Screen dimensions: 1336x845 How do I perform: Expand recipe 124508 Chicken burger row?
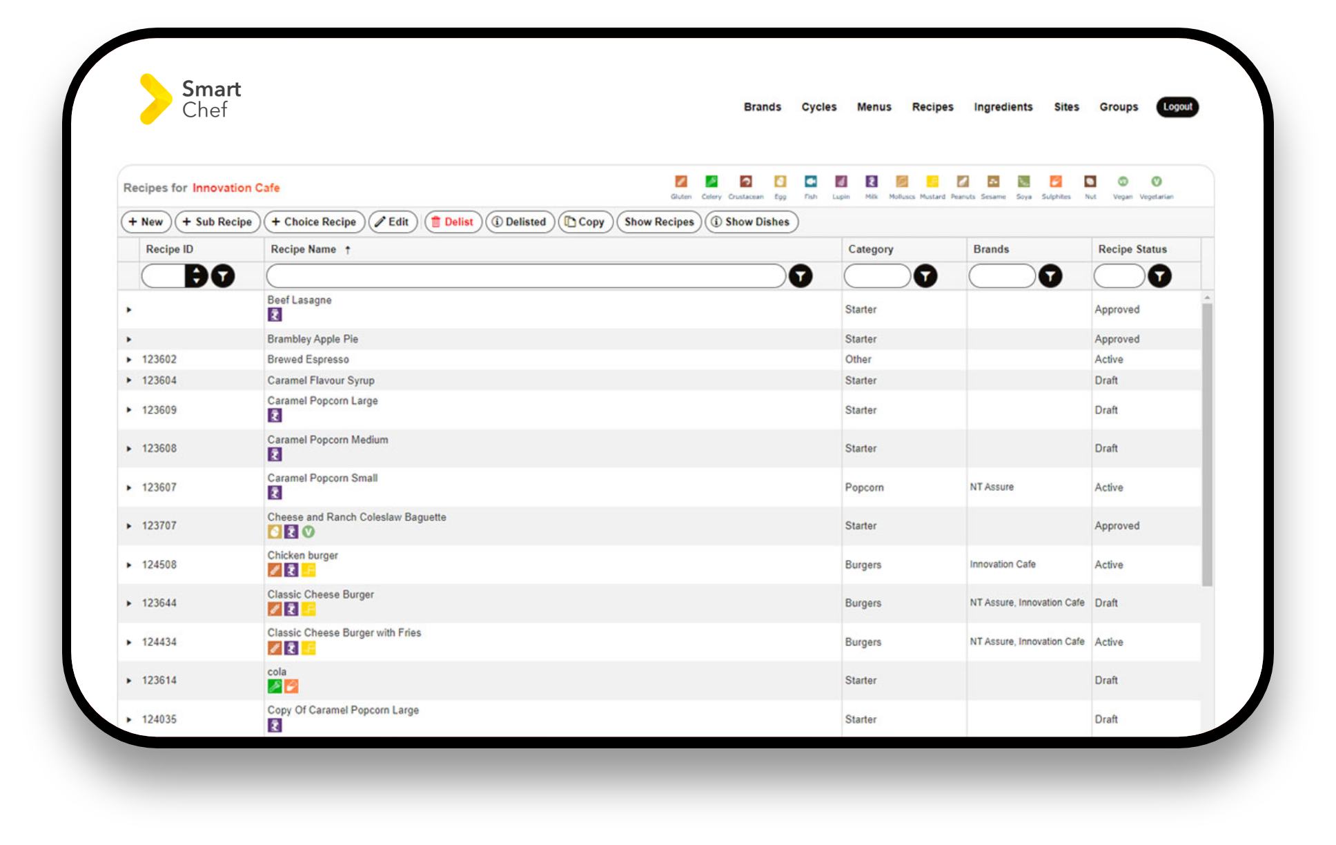(x=128, y=565)
